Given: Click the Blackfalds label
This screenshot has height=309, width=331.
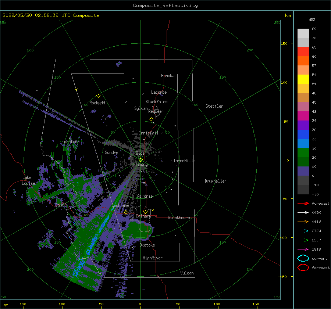Looking at the screenshot, I should pos(156,102).
